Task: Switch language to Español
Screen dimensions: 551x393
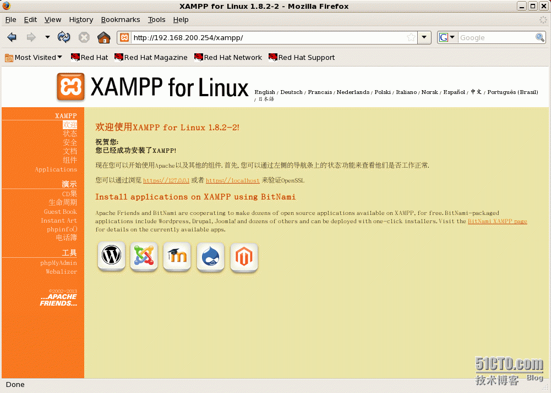Action: pyautogui.click(x=454, y=92)
